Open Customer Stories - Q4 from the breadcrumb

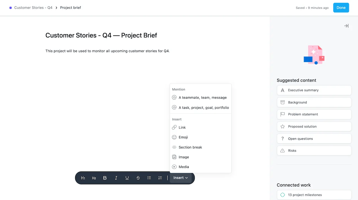click(33, 7)
